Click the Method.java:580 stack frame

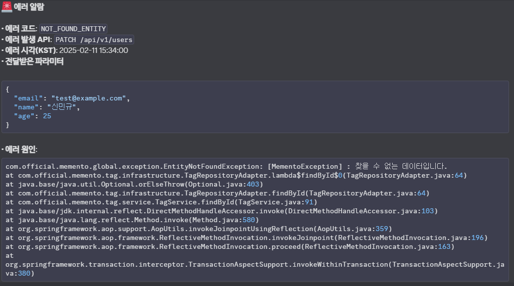click(132, 220)
